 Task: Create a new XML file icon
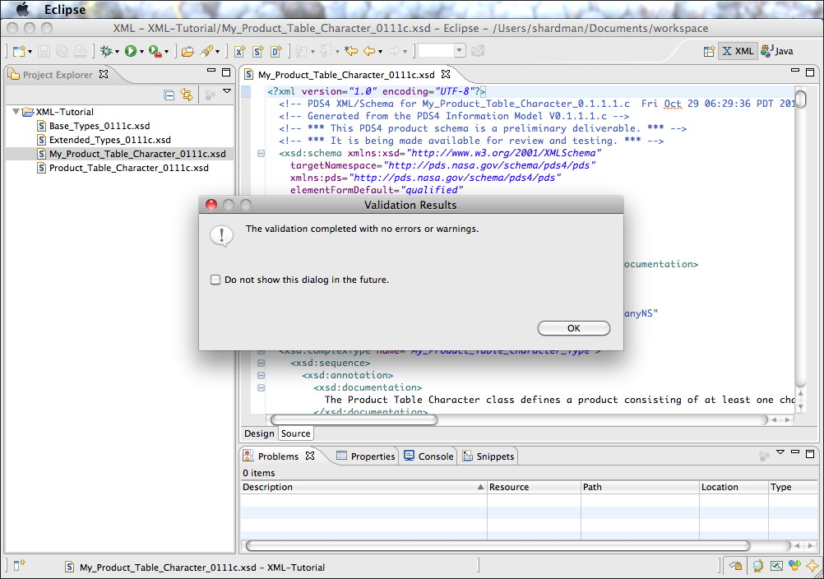click(239, 51)
